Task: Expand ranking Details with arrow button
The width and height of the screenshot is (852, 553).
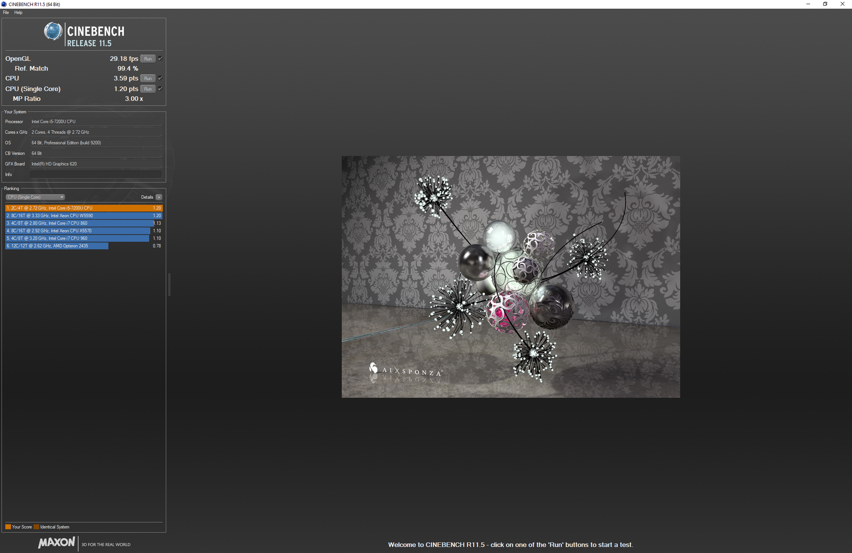Action: point(159,197)
